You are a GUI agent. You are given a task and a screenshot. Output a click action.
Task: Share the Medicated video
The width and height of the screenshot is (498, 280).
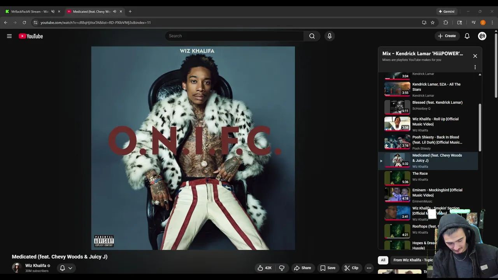[302, 268]
